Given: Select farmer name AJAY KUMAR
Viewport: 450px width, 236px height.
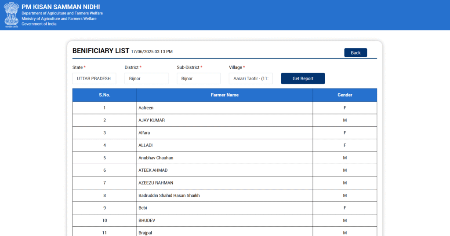Looking at the screenshot, I should (152, 120).
